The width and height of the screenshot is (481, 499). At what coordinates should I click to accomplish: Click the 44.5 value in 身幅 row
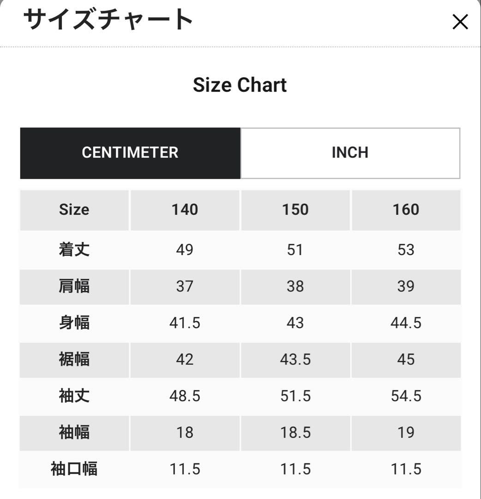coord(406,323)
